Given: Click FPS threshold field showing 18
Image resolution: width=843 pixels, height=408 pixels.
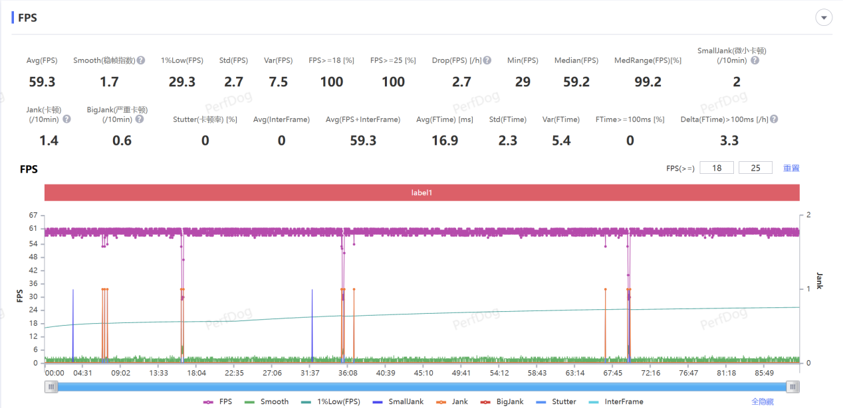Looking at the screenshot, I should click(x=717, y=168).
